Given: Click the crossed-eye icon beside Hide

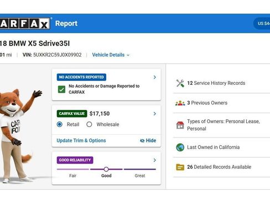Looking at the screenshot, I should click(x=142, y=141).
